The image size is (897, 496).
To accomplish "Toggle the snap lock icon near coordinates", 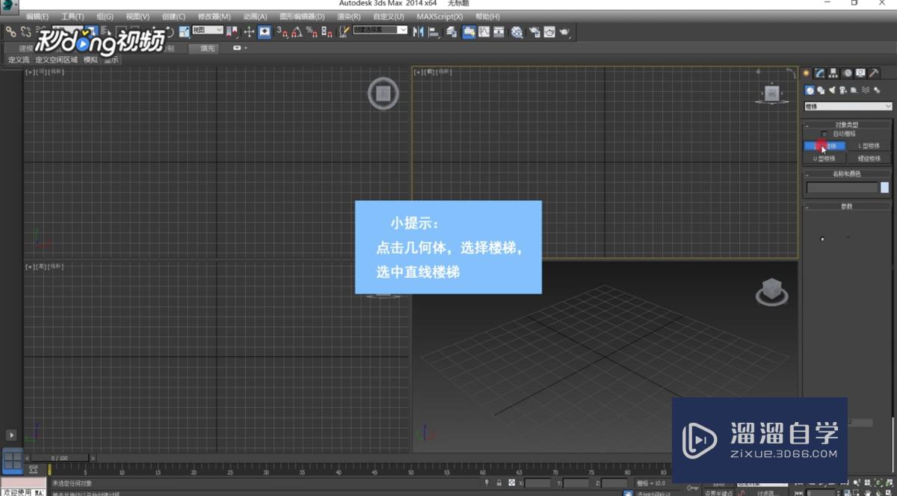I will [x=499, y=482].
